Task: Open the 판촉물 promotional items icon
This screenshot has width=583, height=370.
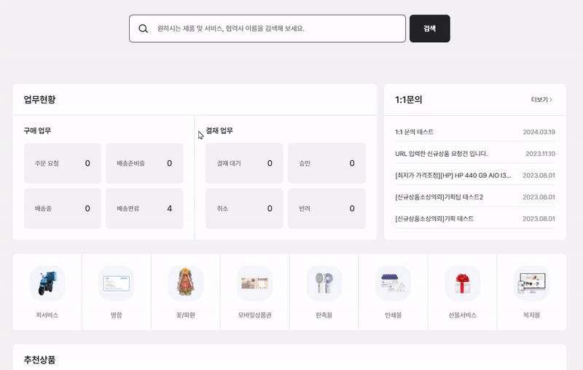Action: [x=324, y=283]
